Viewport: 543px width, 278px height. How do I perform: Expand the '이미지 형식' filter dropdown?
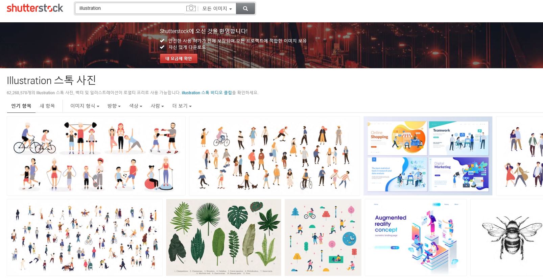pos(85,106)
